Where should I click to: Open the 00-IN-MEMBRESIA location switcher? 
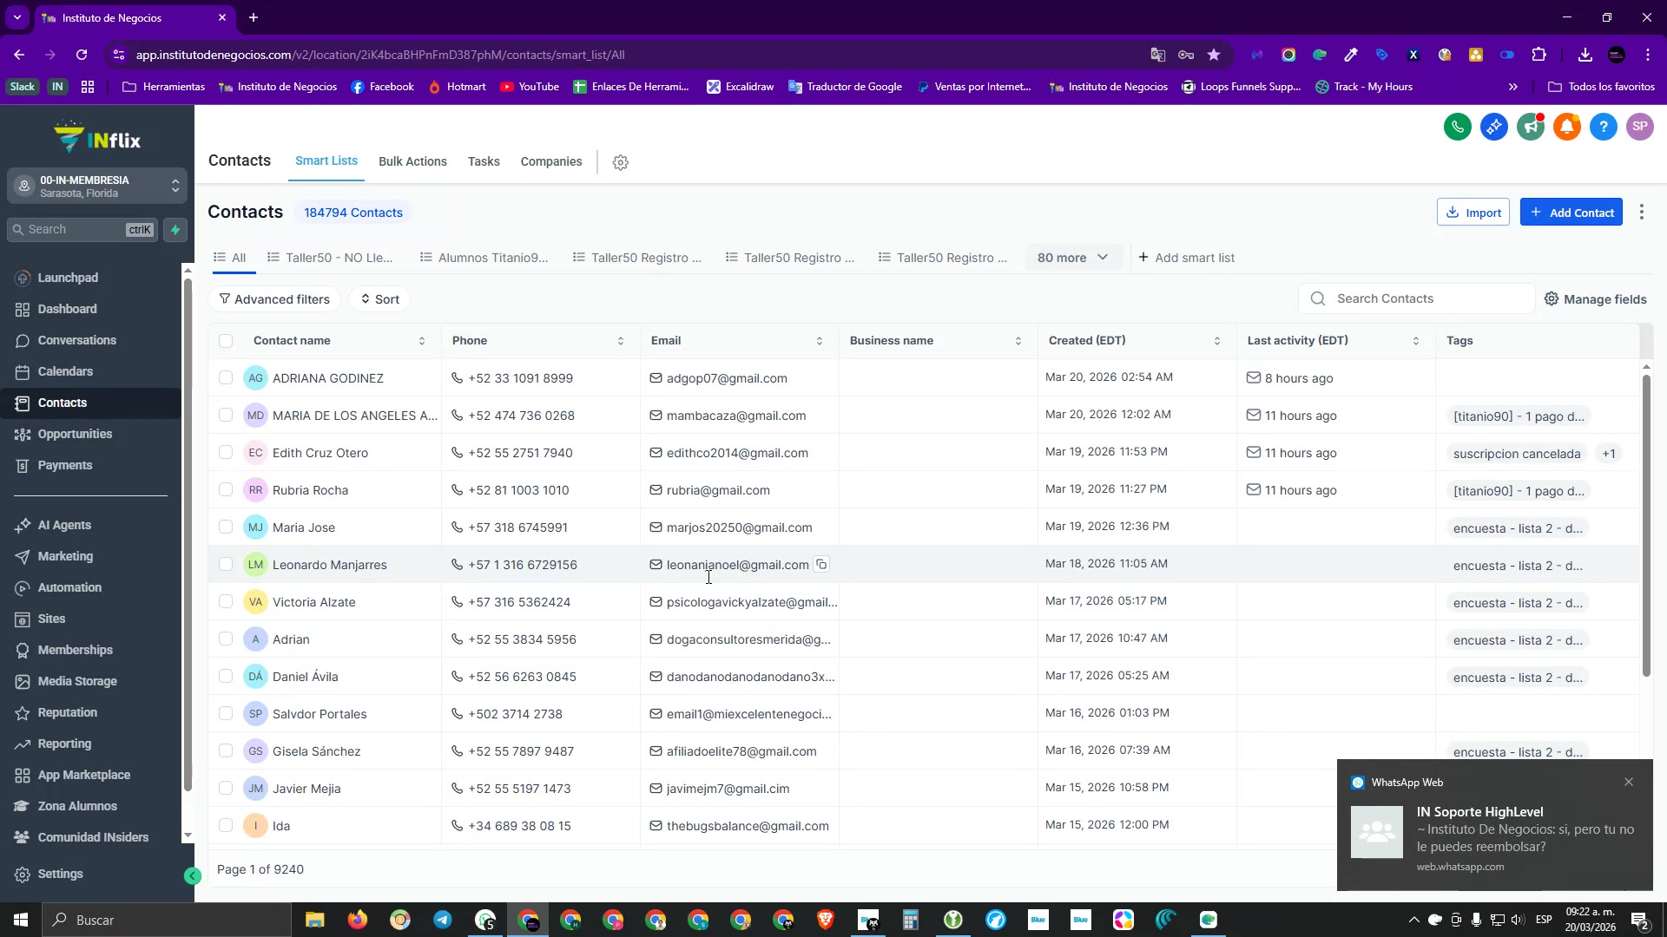(x=97, y=186)
